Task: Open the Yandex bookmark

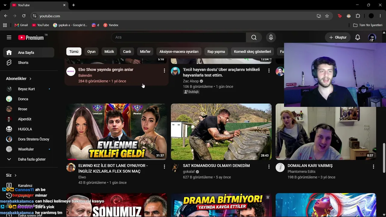Action: (x=111, y=25)
